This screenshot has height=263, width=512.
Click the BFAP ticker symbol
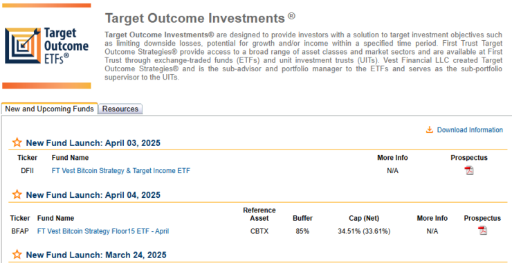click(x=20, y=231)
